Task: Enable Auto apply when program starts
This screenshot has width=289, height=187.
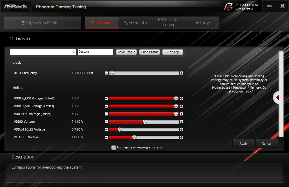Action: pyautogui.click(x=114, y=147)
